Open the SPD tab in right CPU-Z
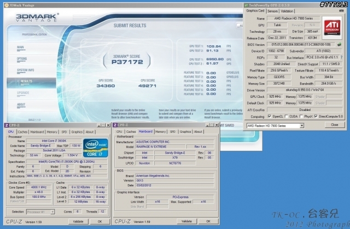 tap(173, 132)
